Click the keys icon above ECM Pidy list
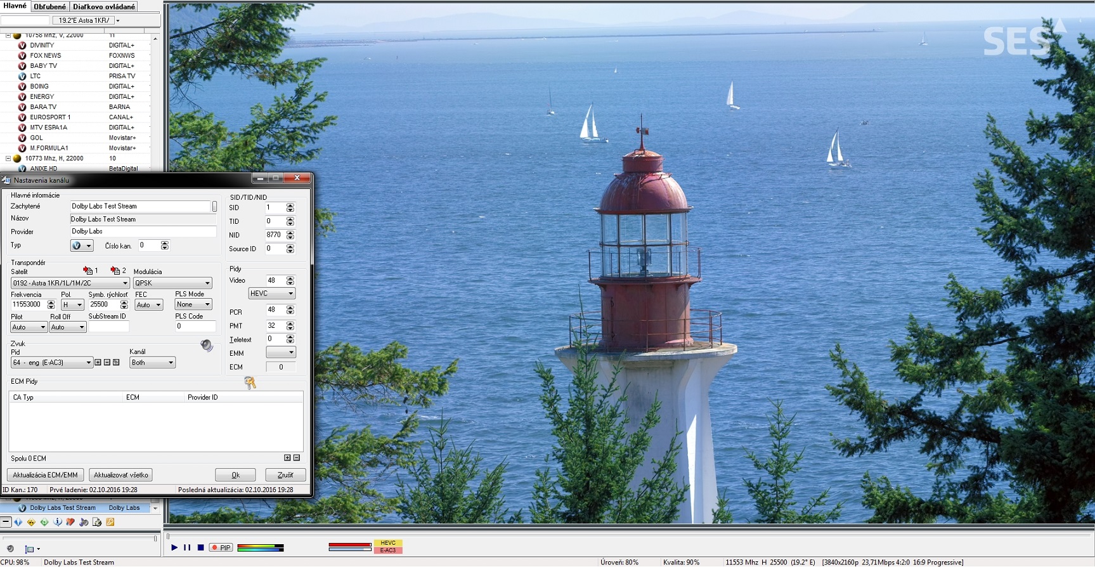Image resolution: width=1095 pixels, height=567 pixels. pos(250,382)
